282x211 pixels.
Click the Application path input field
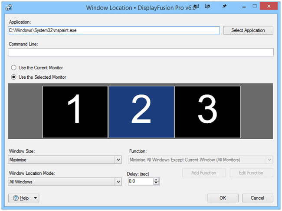[114, 30]
